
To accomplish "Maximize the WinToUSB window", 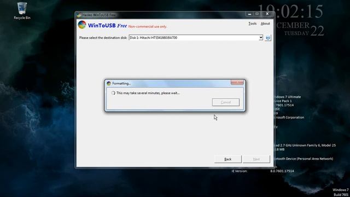I will coord(257,14).
